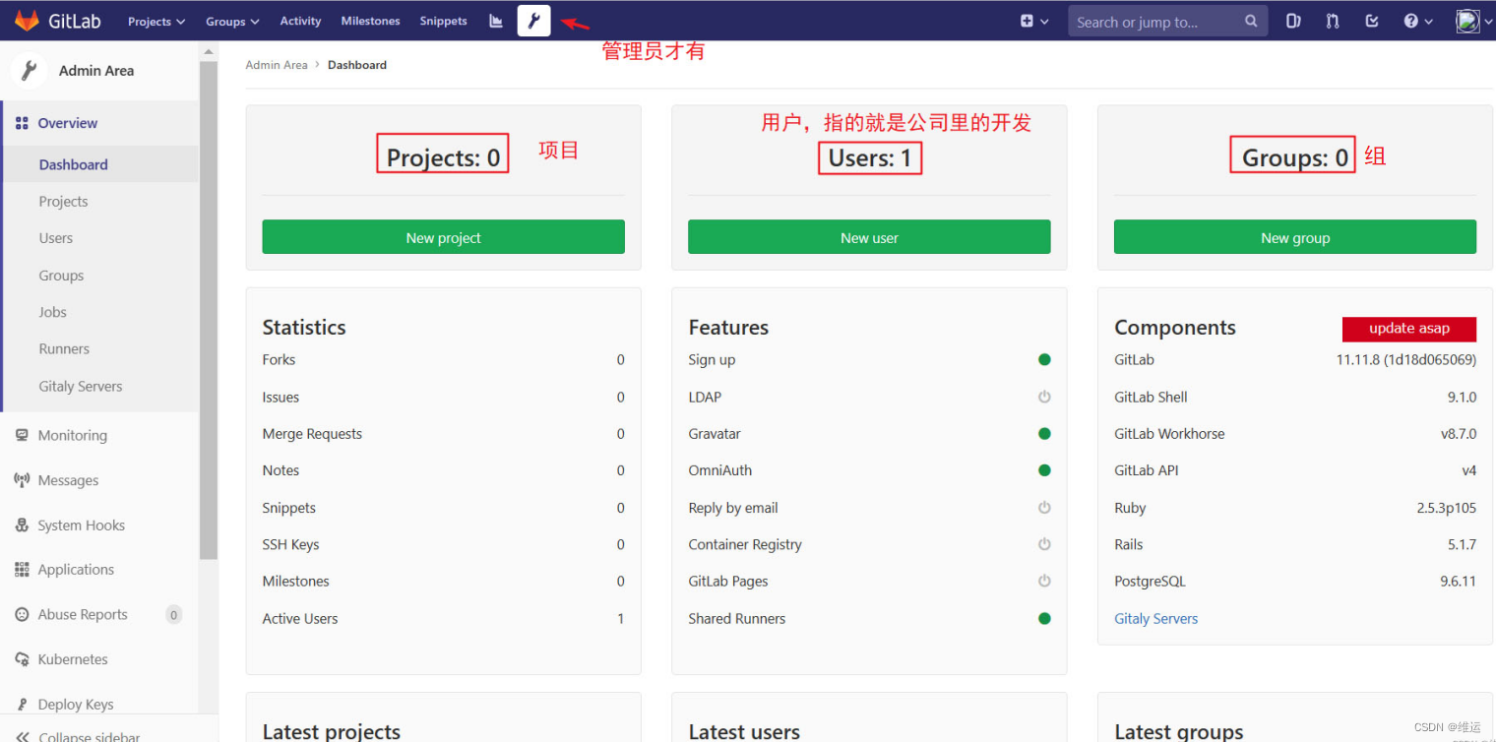Screen dimensions: 1496x742
Task: Click the power icon next to LDAP
Action: (x=1044, y=397)
